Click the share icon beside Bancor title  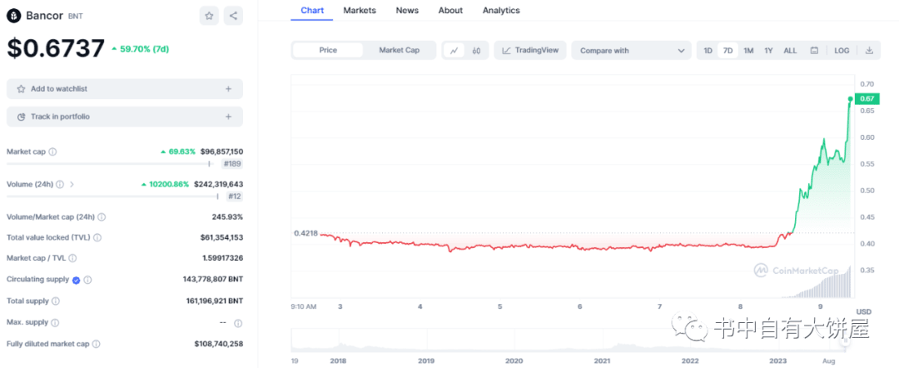[233, 15]
